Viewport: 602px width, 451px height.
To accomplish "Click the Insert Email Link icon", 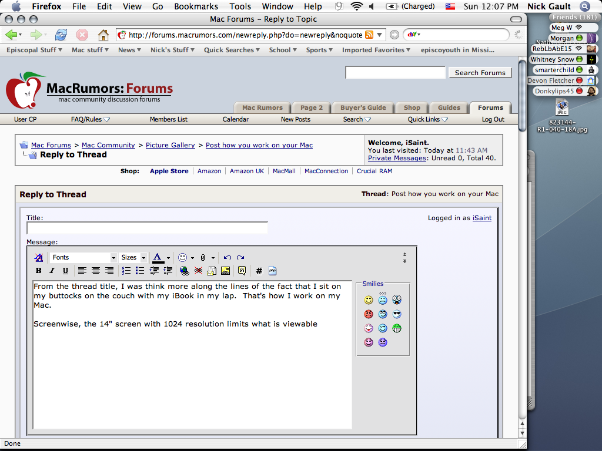I will [212, 271].
